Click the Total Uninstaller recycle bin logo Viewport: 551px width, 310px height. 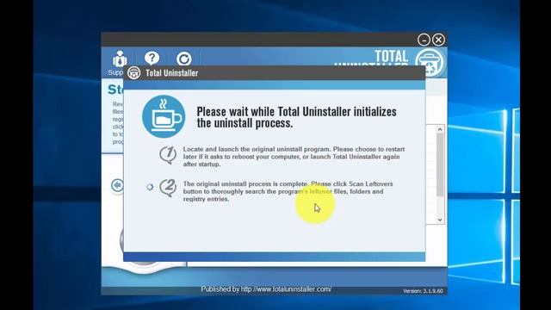[x=430, y=63]
